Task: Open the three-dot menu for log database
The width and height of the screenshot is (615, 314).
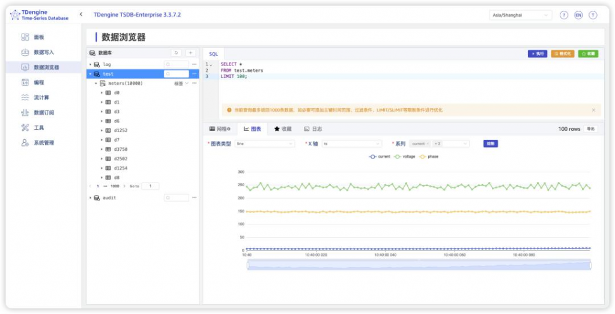Action: pos(194,64)
